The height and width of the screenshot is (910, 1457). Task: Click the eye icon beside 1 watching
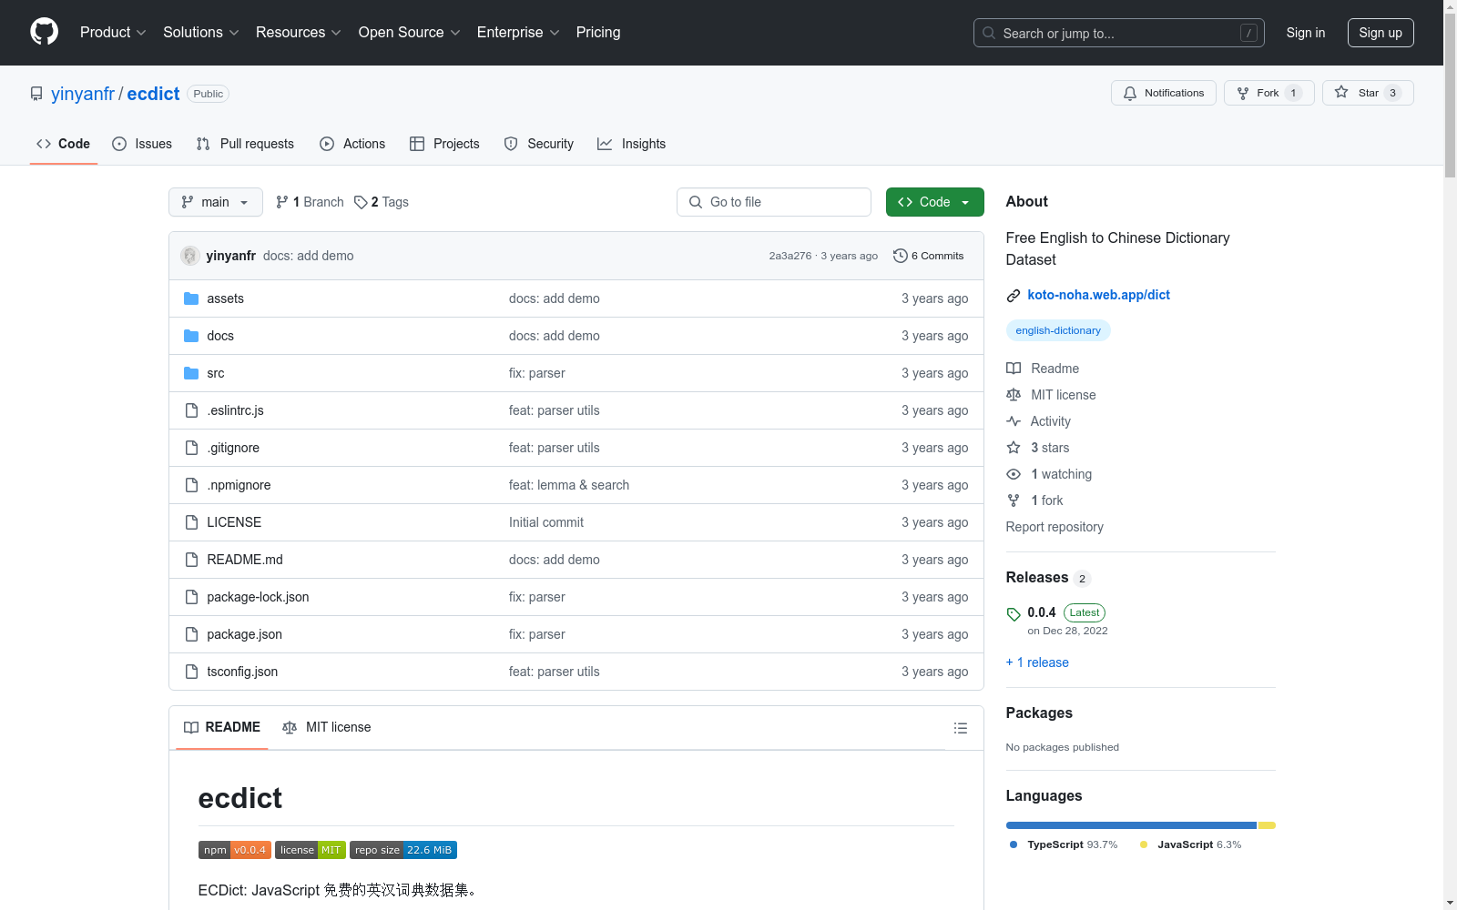(x=1014, y=474)
